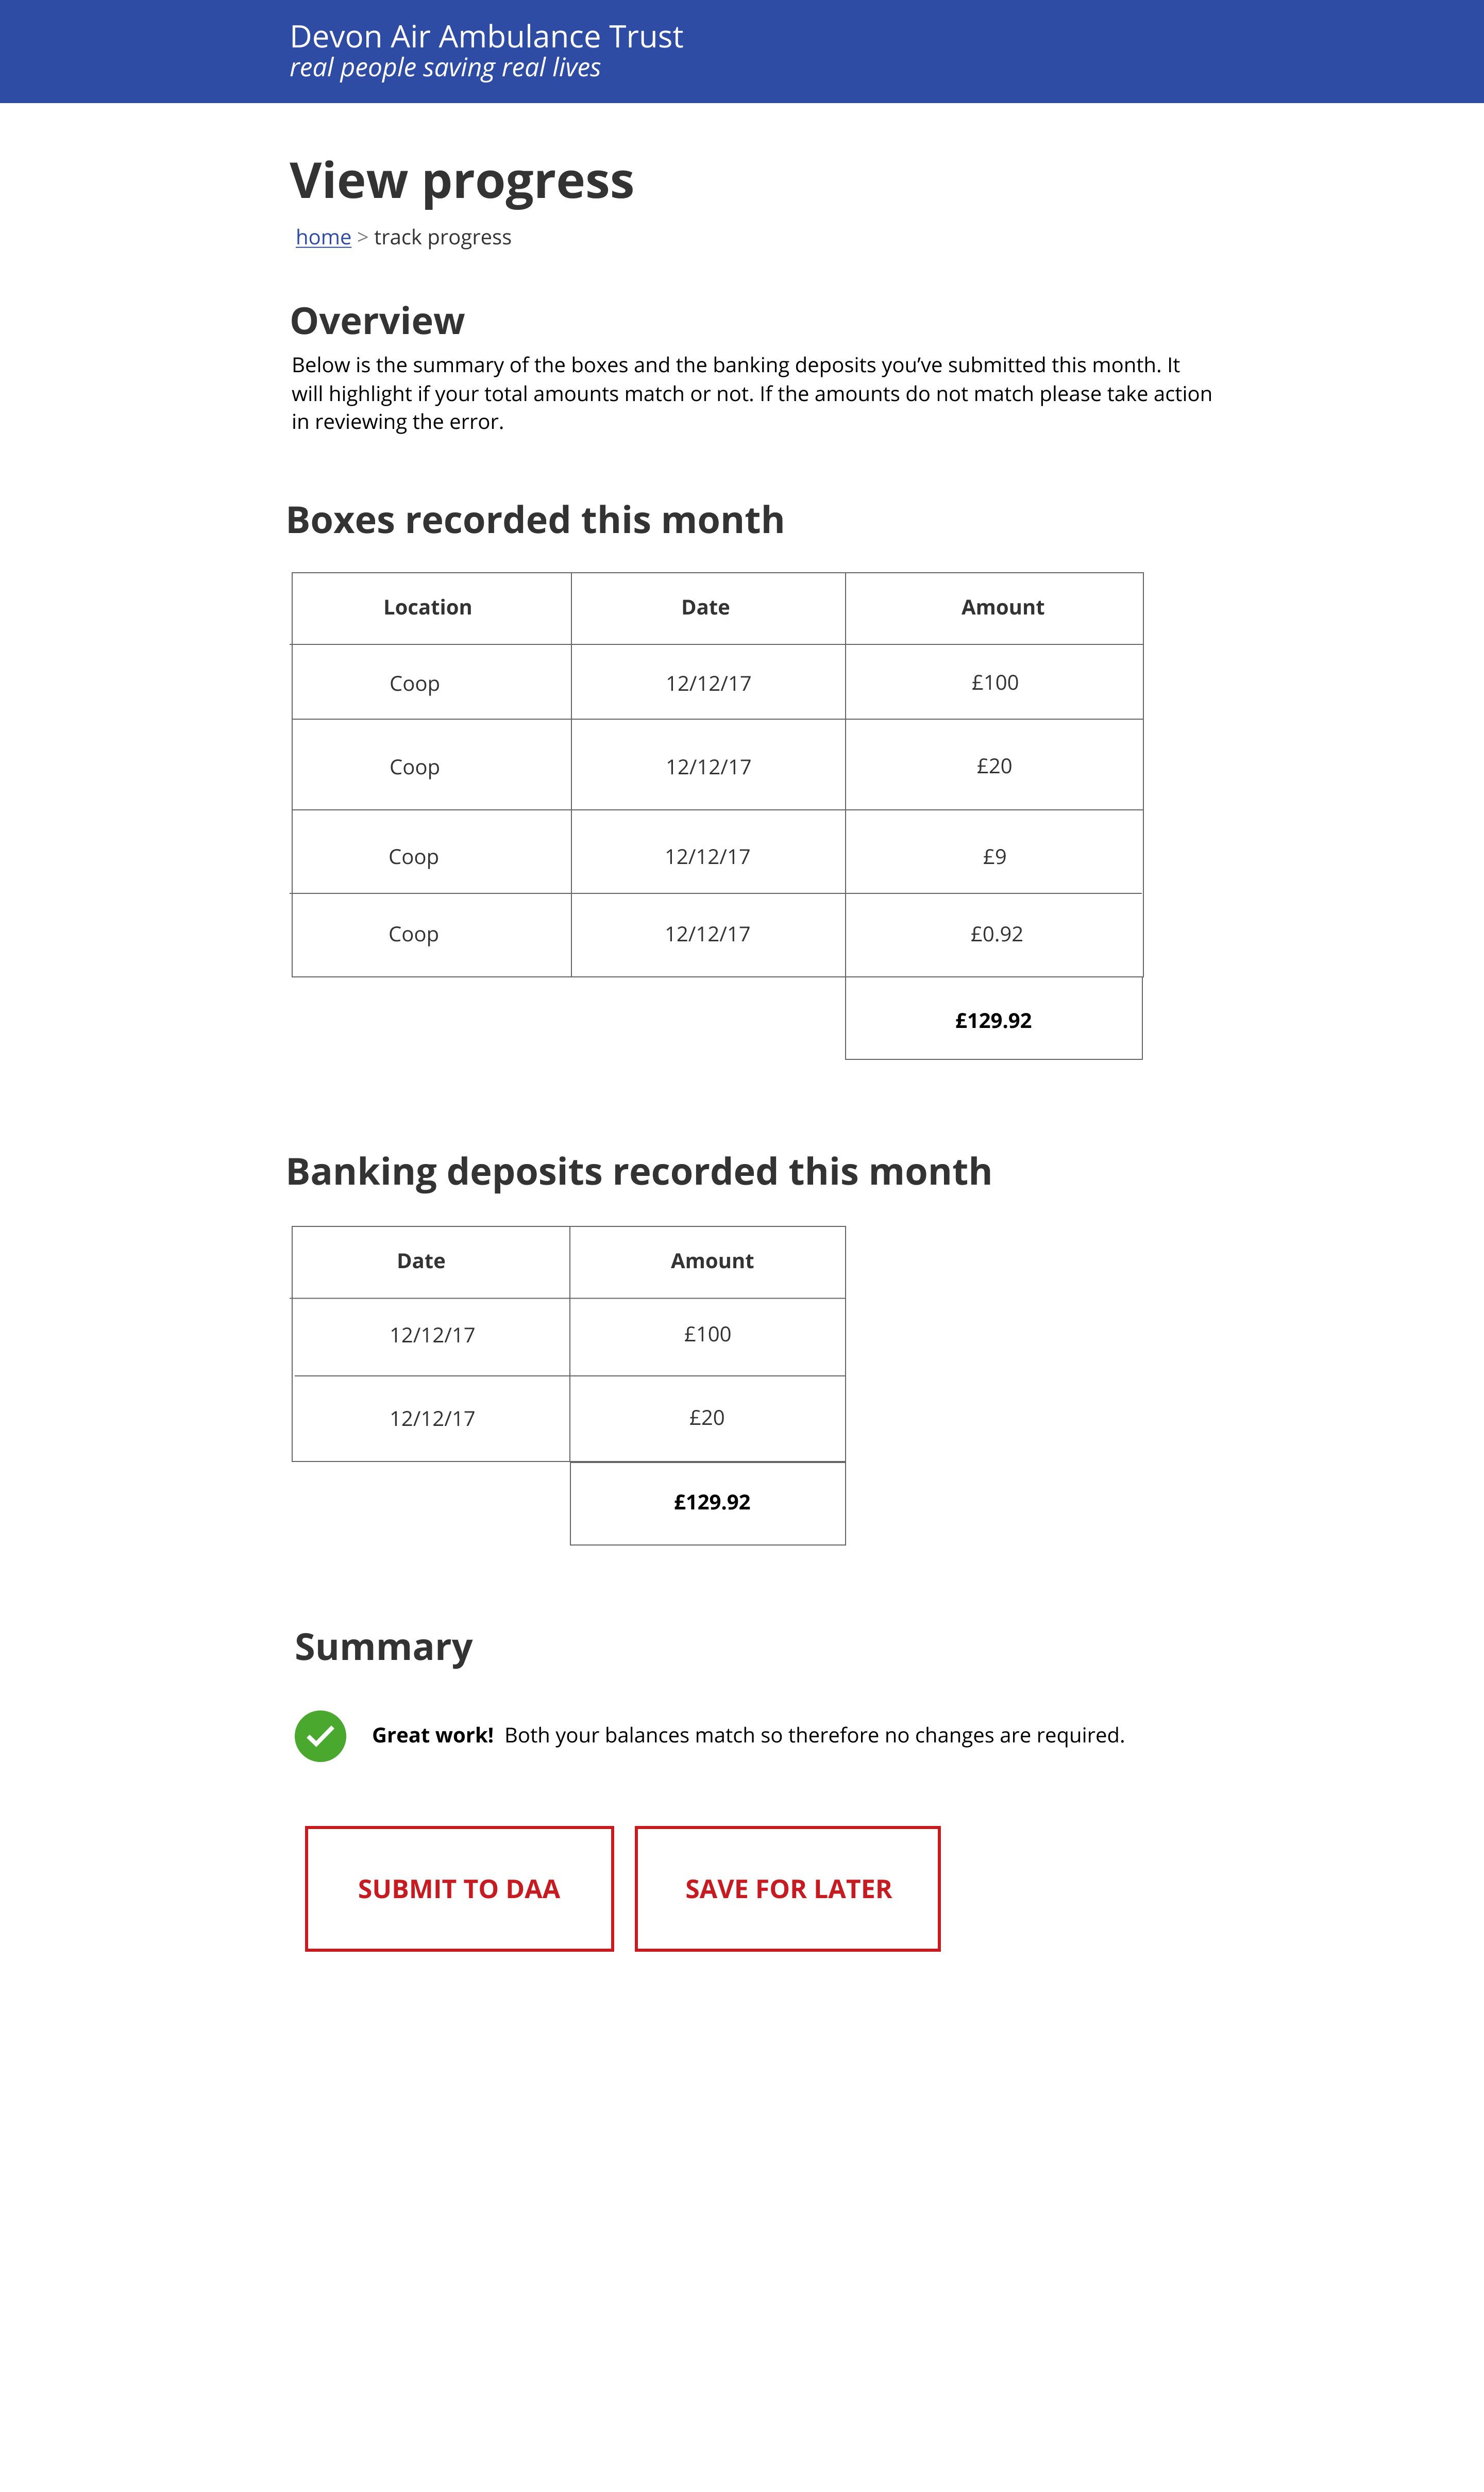Click the Location column header
This screenshot has width=1484, height=2492.
428,606
